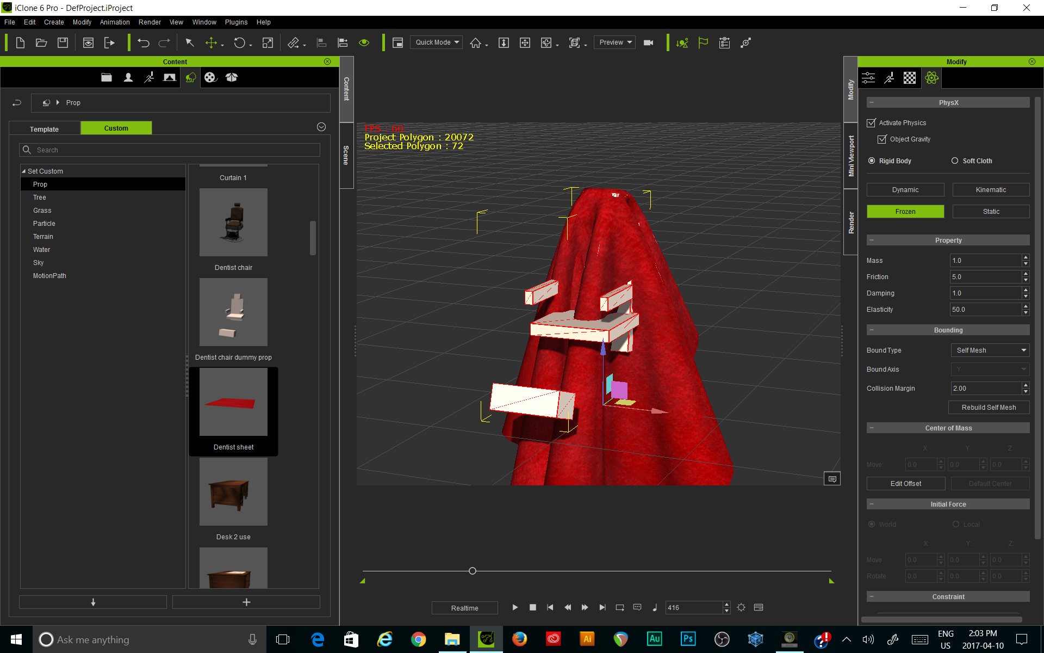Toggle the Object Gravity checkbox
This screenshot has width=1044, height=653.
(883, 139)
